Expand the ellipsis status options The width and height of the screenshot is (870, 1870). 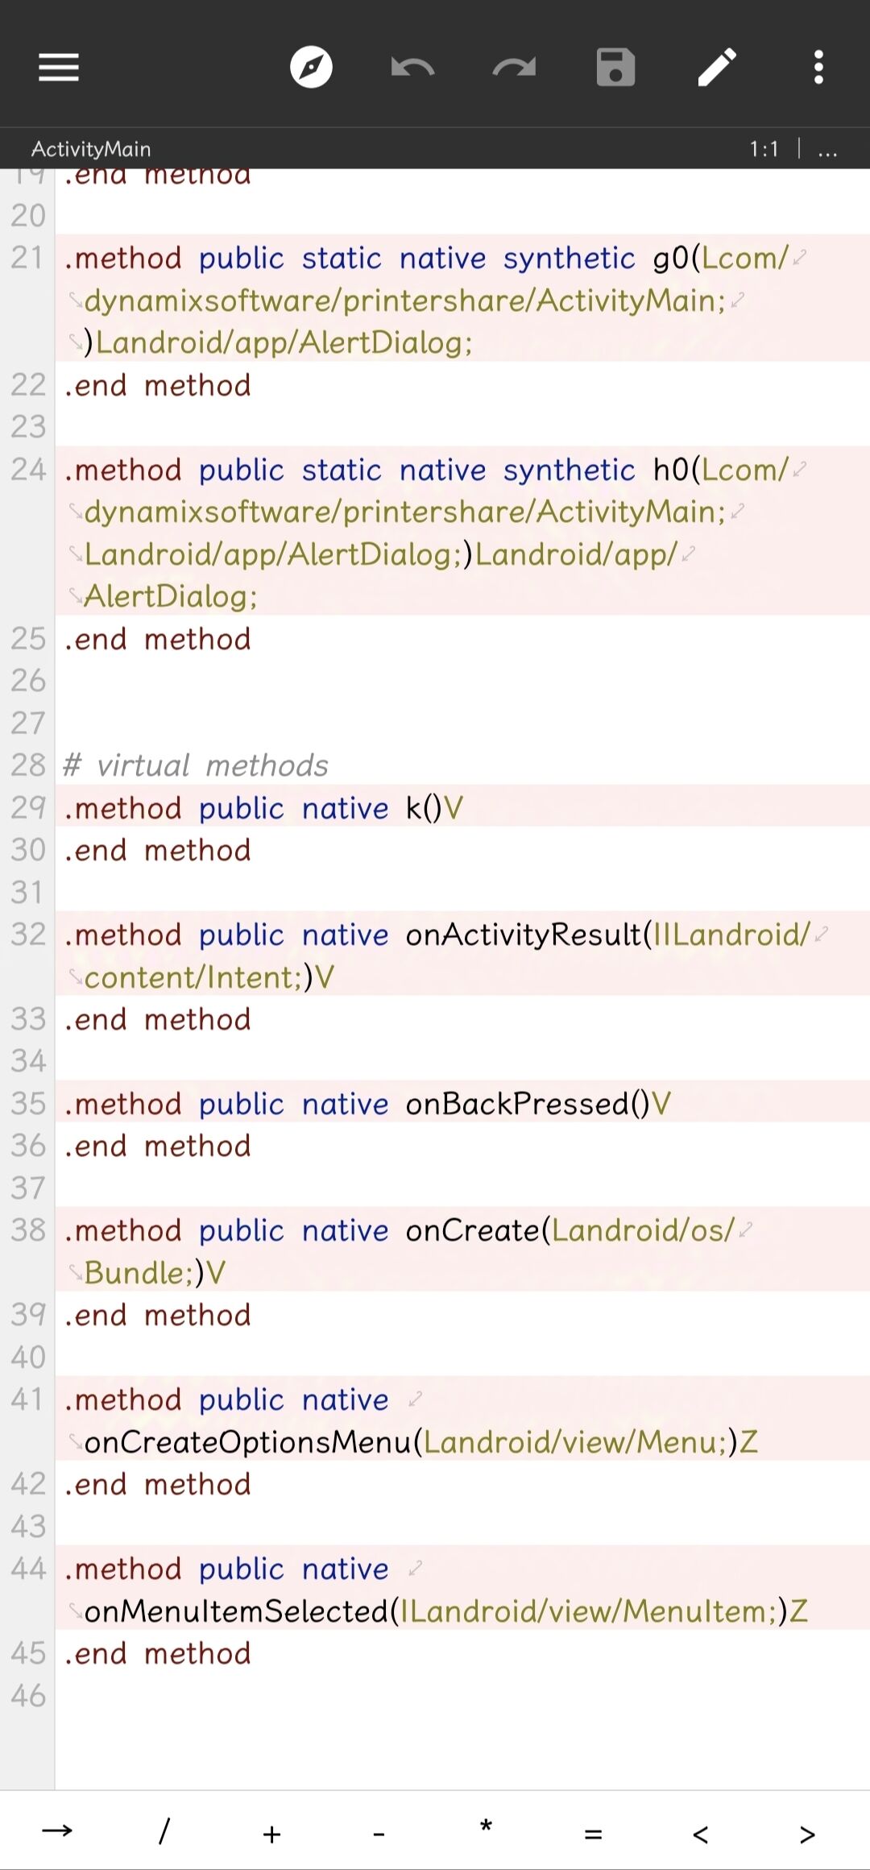(x=827, y=150)
